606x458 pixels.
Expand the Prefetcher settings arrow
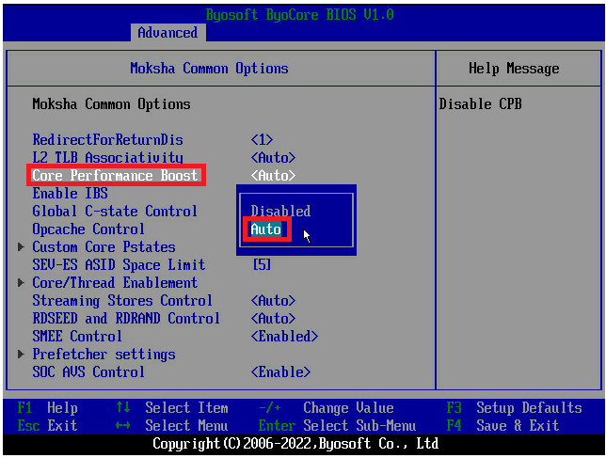pos(22,355)
